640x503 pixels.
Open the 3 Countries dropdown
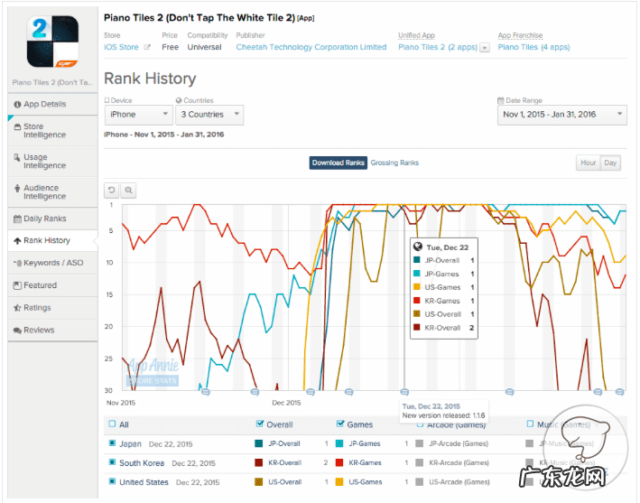(x=209, y=115)
